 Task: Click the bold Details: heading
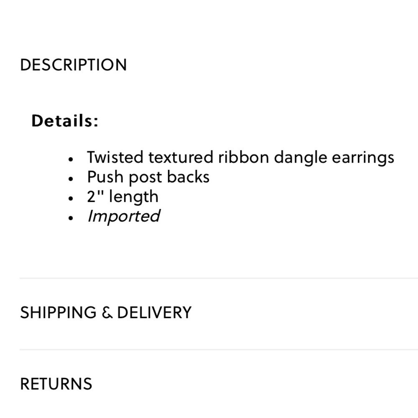(x=65, y=121)
